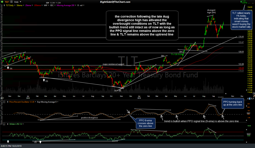Viewport: 255px width, 148px height.
Task: Click the red 120.49 stop level label
Action: pyautogui.click(x=241, y=68)
